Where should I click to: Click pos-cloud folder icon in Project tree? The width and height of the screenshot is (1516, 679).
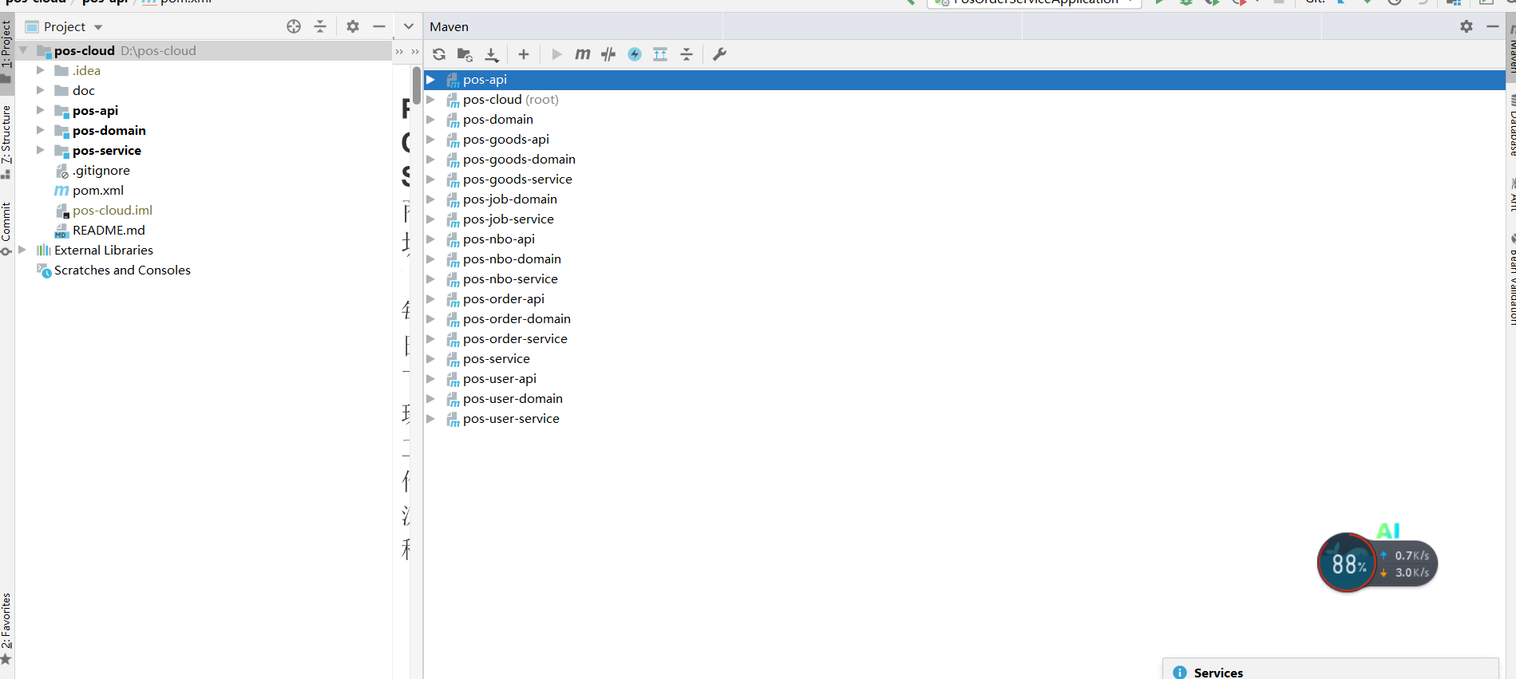click(44, 51)
